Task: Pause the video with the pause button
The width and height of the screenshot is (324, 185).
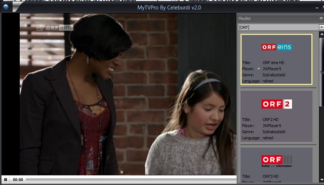Action: pos(6,179)
